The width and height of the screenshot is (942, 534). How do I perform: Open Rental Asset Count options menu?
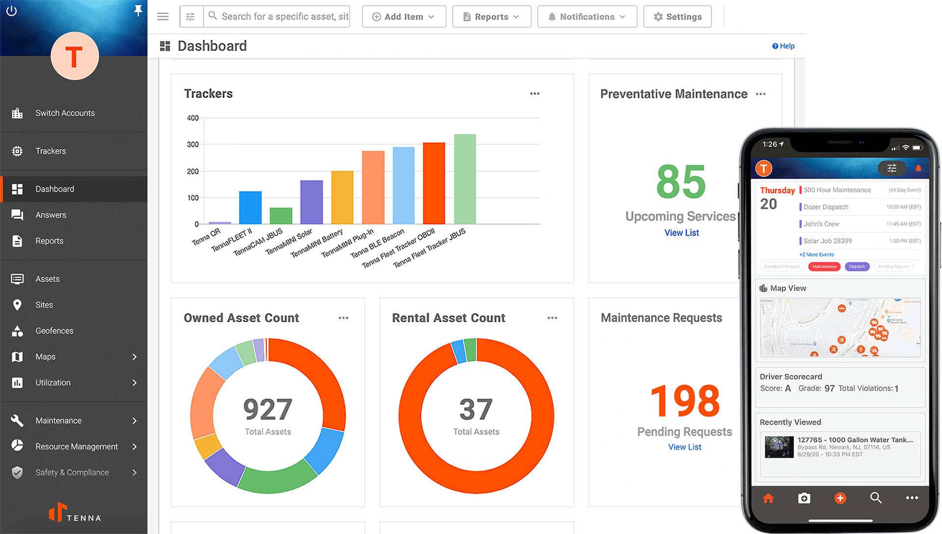(552, 318)
